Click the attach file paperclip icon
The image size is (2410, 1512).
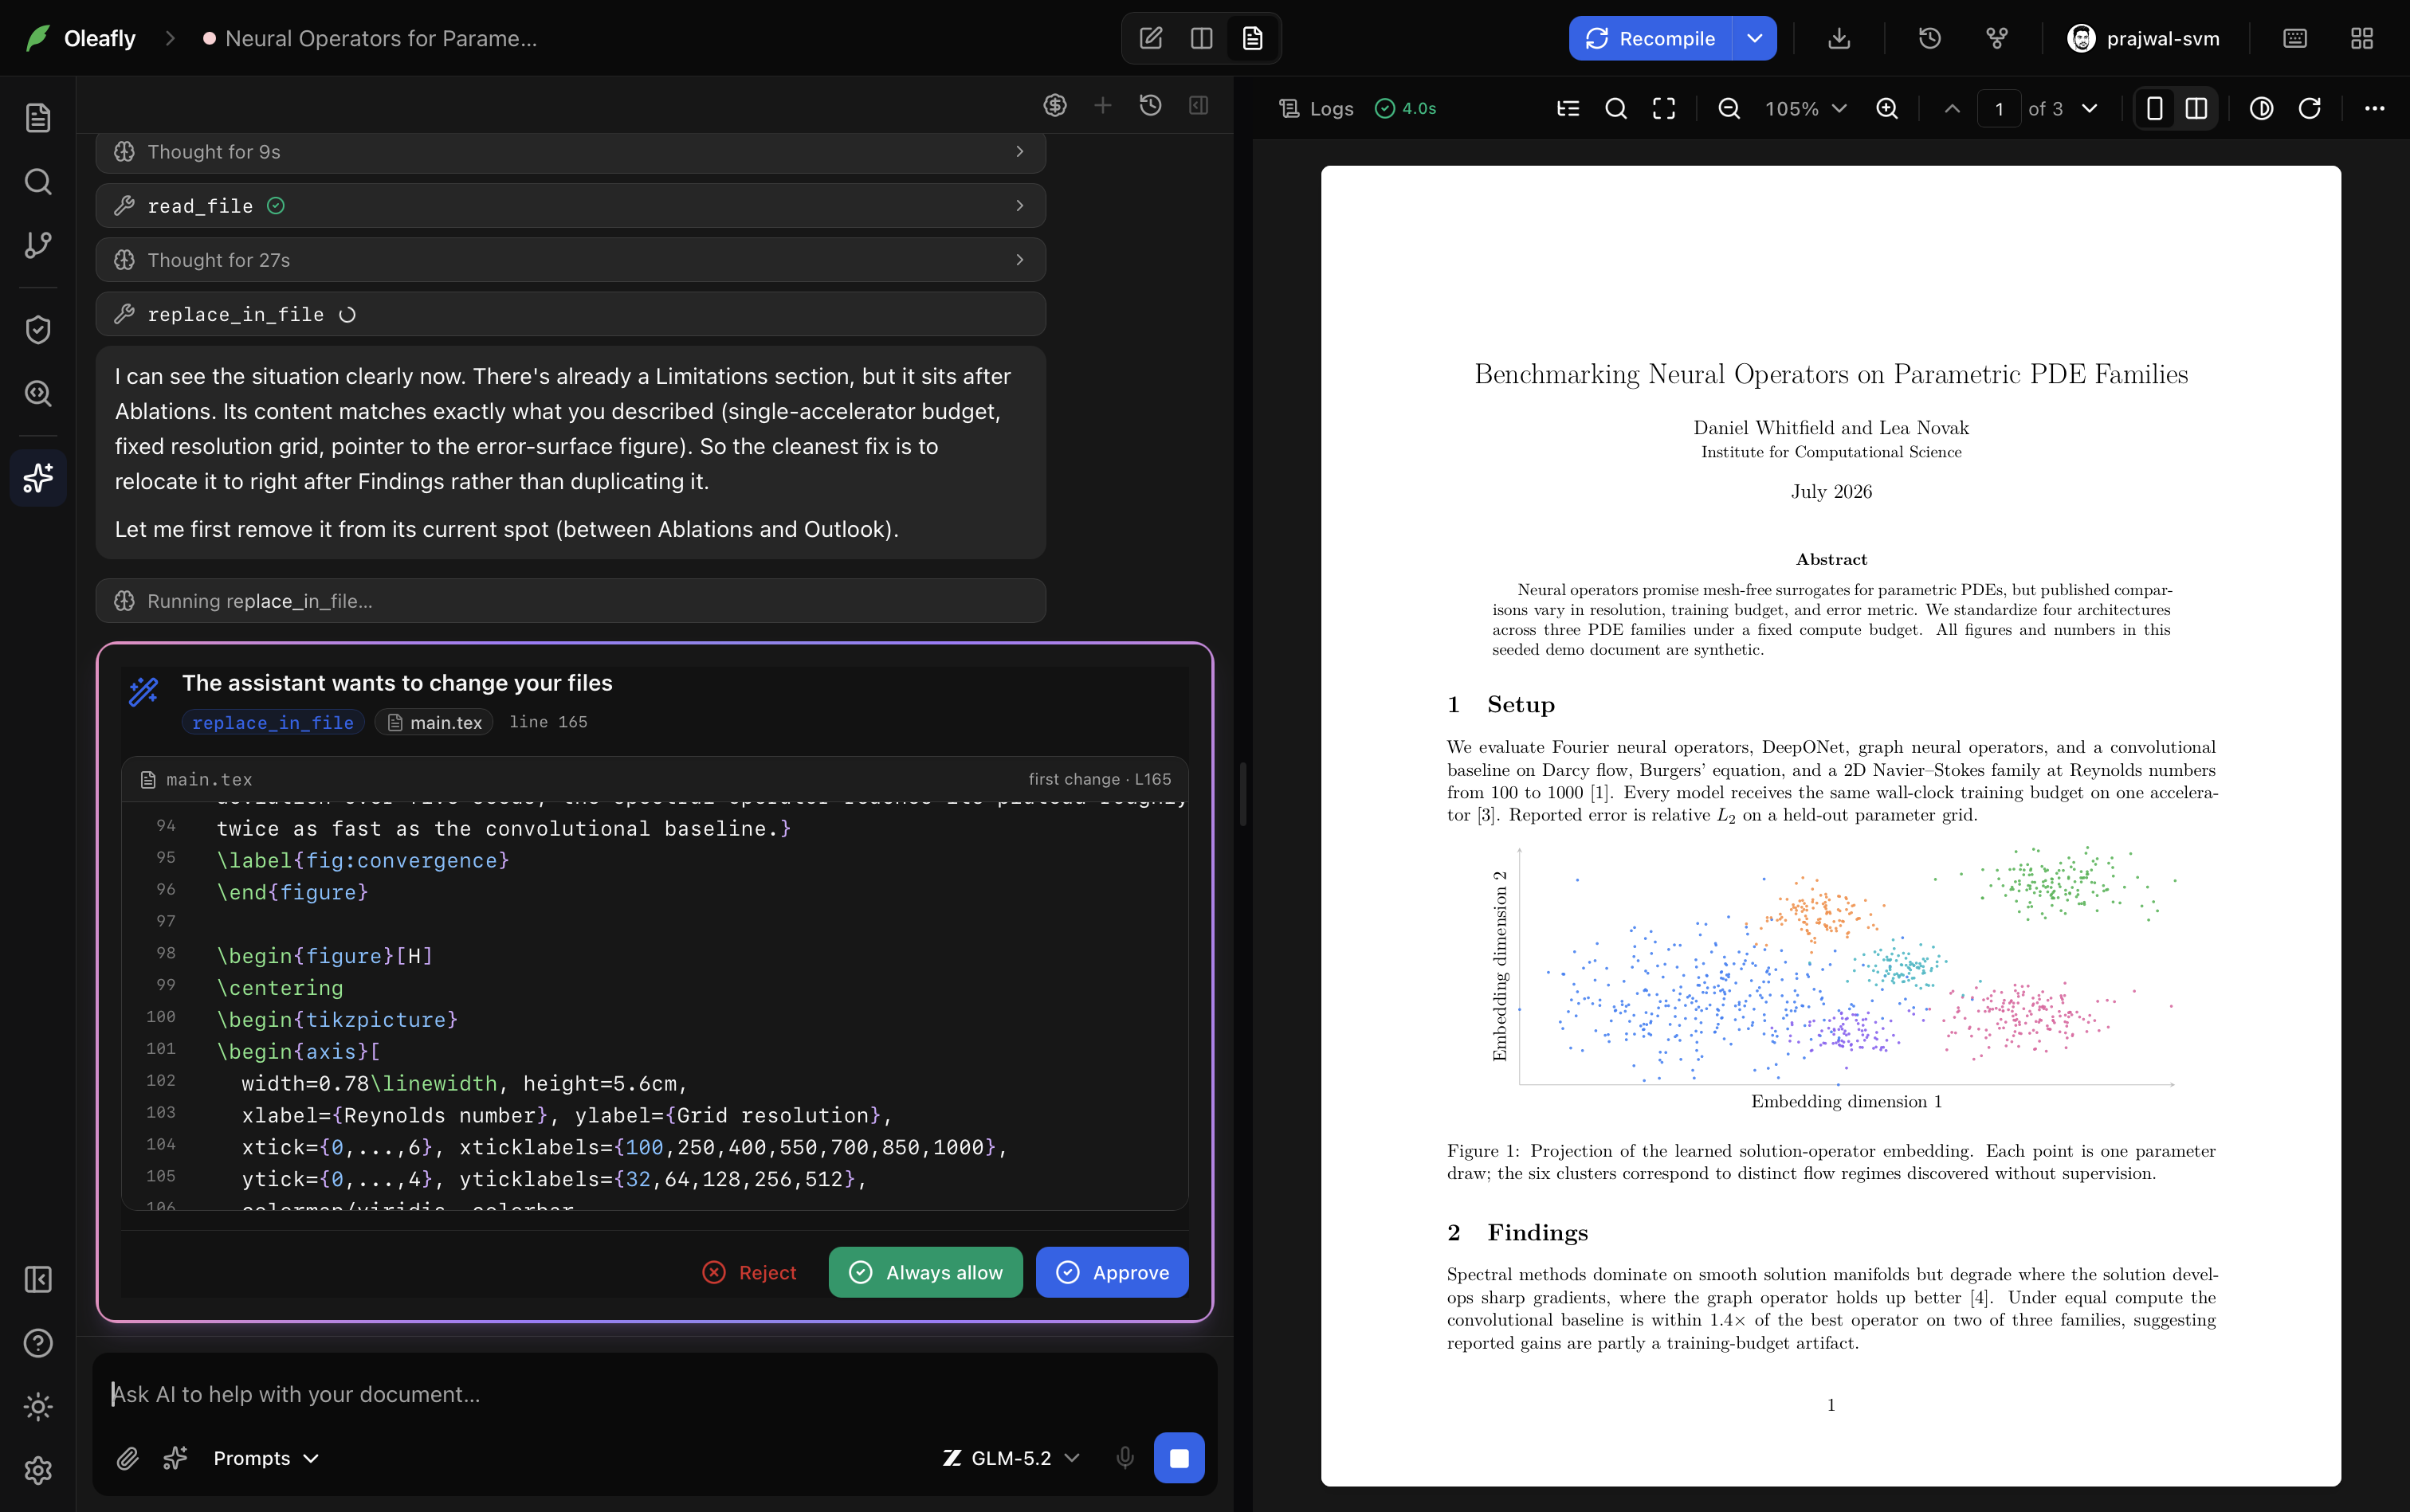pyautogui.click(x=127, y=1458)
